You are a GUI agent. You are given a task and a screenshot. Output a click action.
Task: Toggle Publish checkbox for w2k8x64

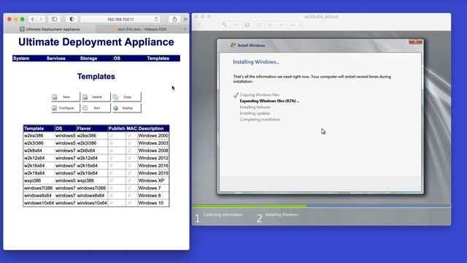pyautogui.click(x=112, y=150)
